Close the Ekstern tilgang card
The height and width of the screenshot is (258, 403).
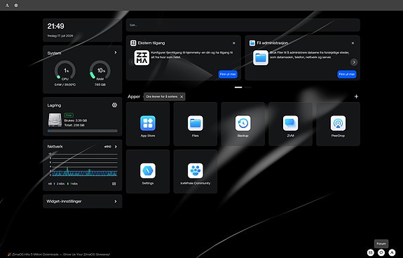[234, 43]
